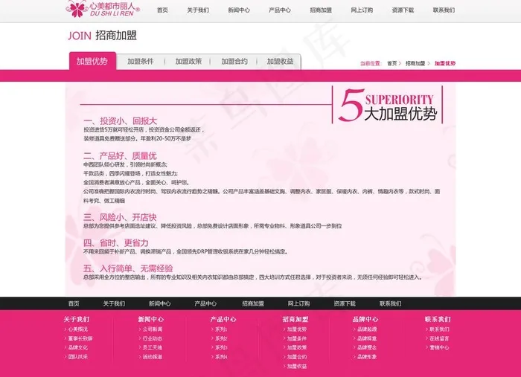Select 资源下载 in the black footer bar

click(345, 303)
